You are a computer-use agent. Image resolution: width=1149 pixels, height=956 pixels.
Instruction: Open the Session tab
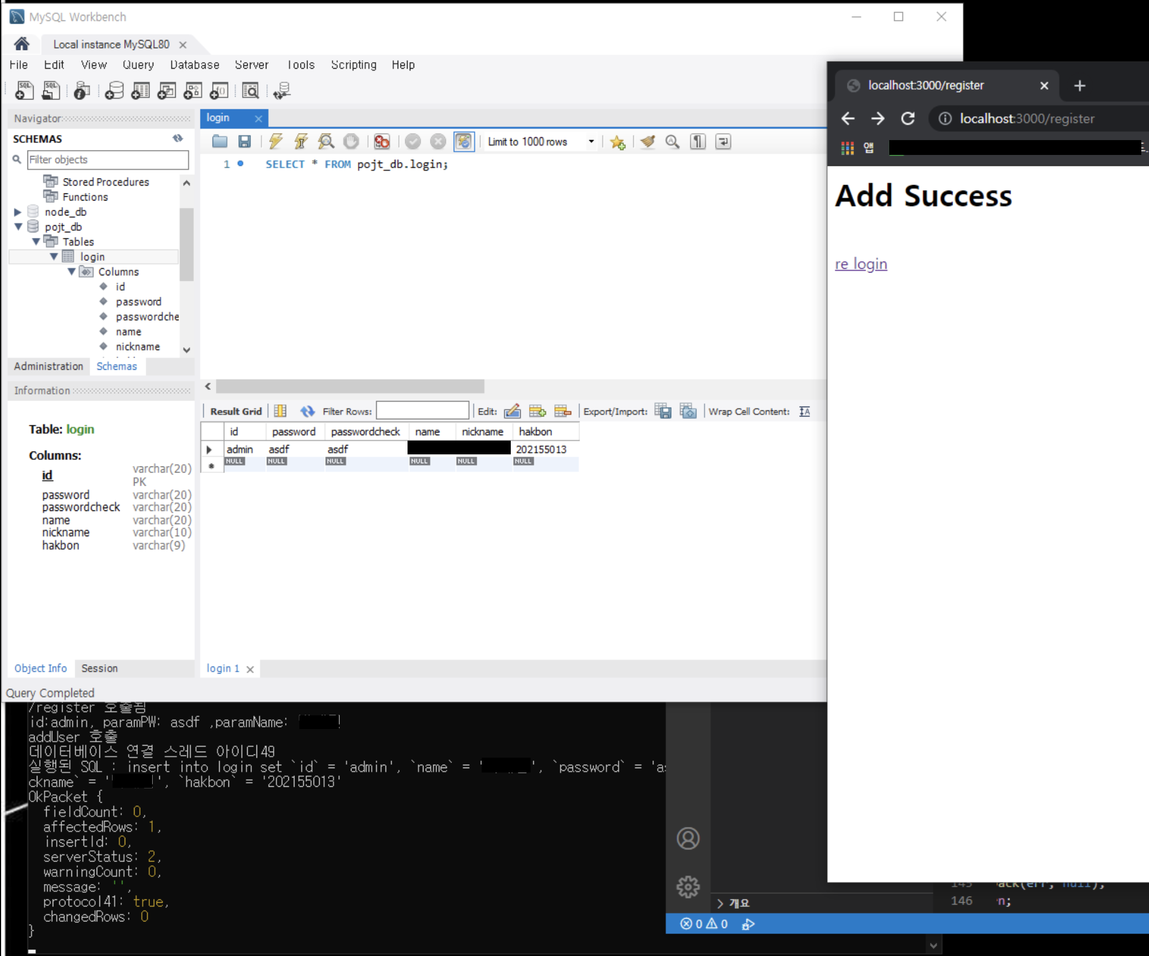(x=99, y=668)
